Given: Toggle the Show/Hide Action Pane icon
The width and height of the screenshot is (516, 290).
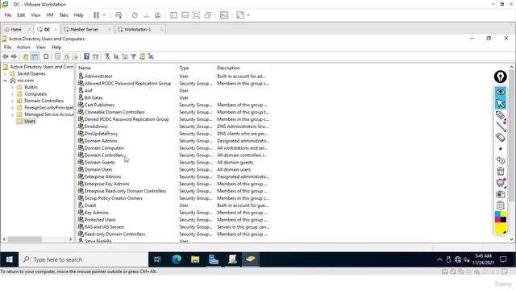Looking at the screenshot, I should [x=95, y=56].
